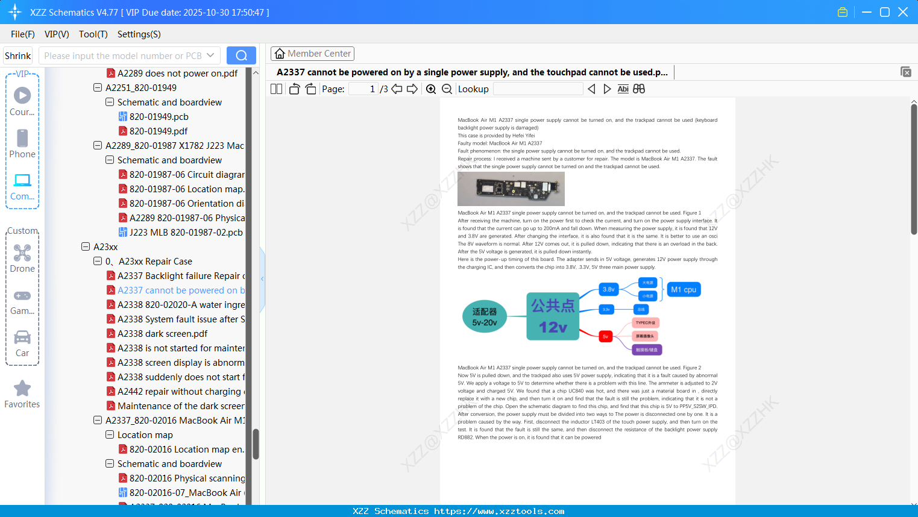This screenshot has height=517, width=918.
Task: Collapse the Location map node
Action: point(110,434)
